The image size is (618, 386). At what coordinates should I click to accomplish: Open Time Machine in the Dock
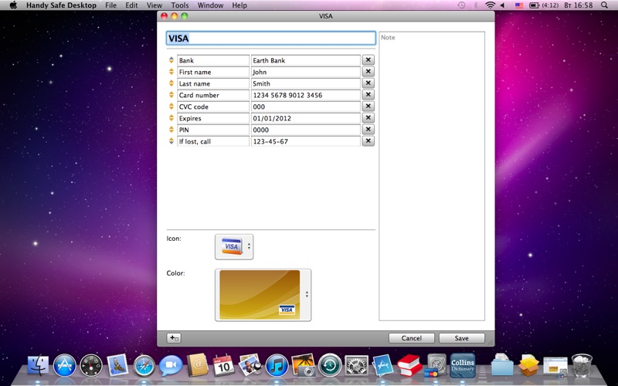pyautogui.click(x=330, y=365)
